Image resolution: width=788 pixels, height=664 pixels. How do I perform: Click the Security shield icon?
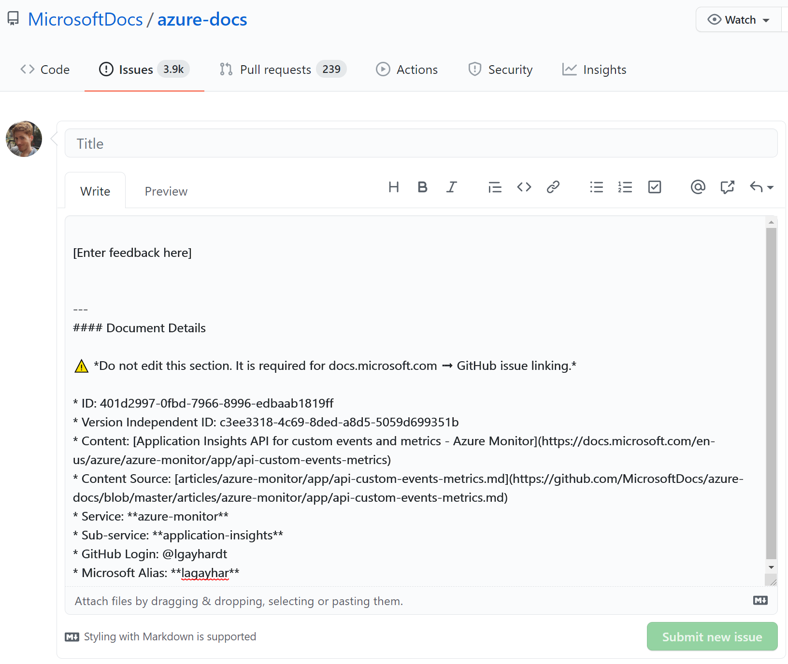pyautogui.click(x=475, y=69)
